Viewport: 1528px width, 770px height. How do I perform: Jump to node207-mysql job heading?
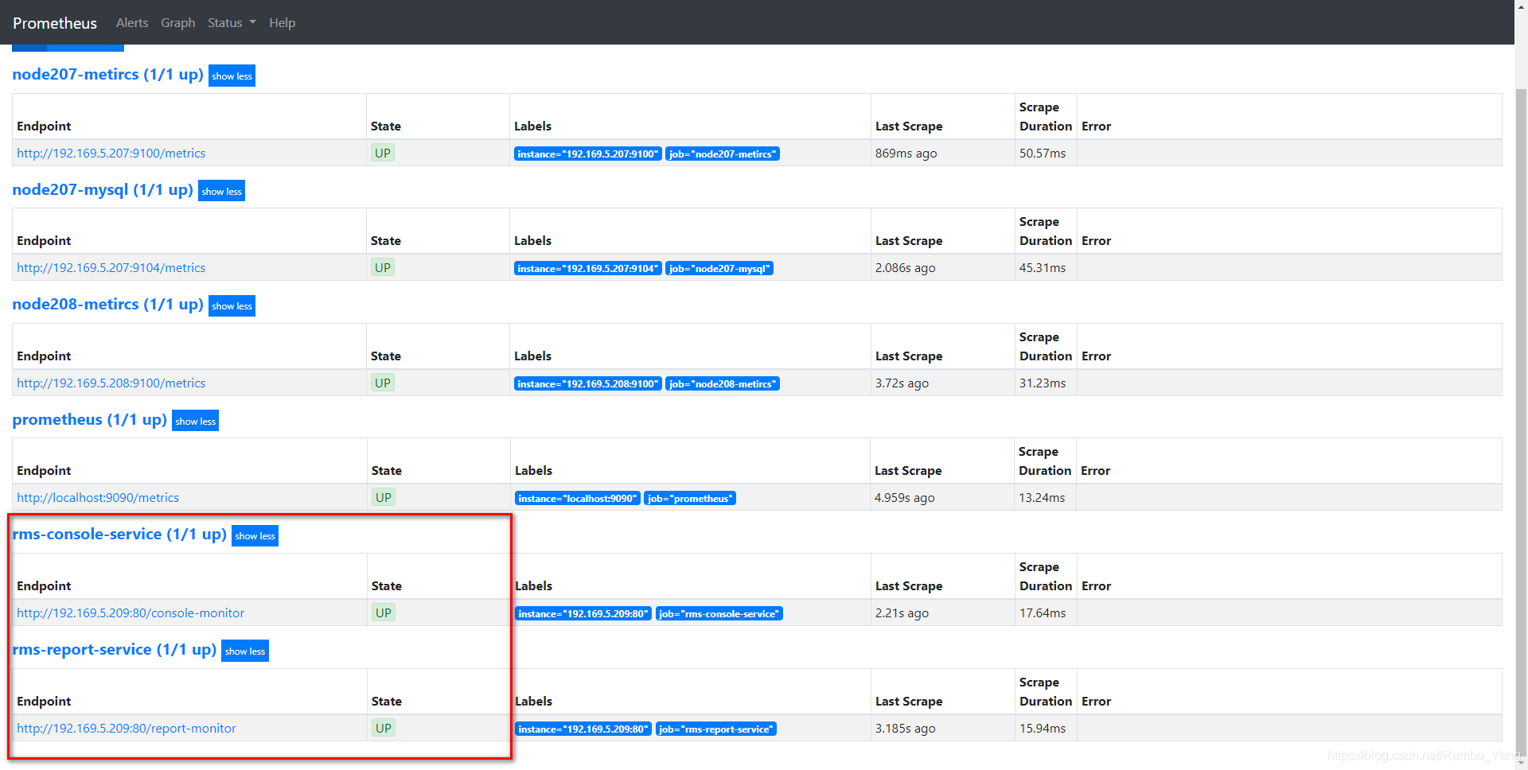click(103, 190)
